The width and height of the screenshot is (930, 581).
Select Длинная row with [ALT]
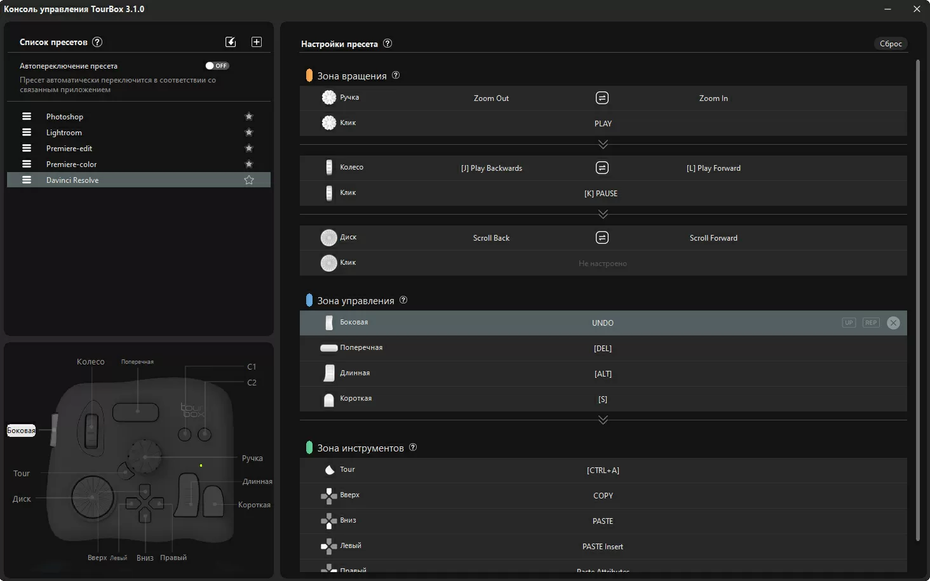pyautogui.click(x=603, y=373)
